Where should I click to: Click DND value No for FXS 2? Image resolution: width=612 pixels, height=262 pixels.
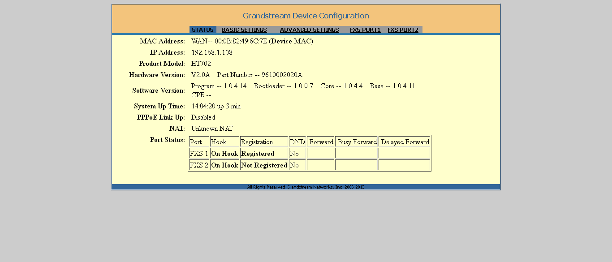297,165
